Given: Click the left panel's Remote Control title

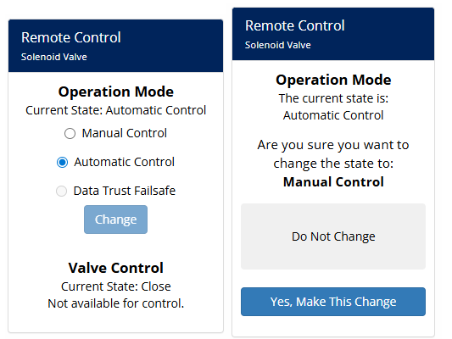Looking at the screenshot, I should point(71,37).
